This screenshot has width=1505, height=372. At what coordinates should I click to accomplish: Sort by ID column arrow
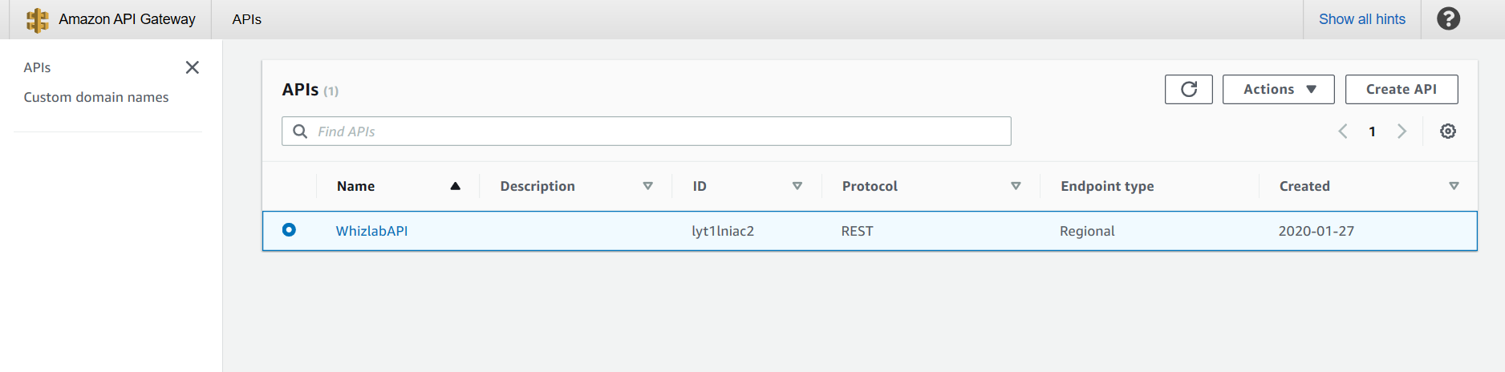pos(797,186)
